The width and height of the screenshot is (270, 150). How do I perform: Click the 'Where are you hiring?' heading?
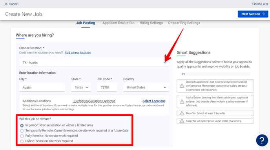coord(35,35)
